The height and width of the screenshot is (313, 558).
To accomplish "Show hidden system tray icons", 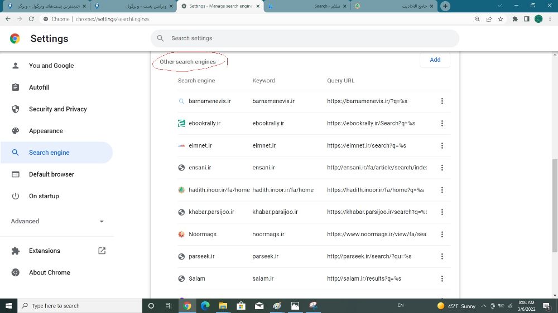I will point(484,306).
